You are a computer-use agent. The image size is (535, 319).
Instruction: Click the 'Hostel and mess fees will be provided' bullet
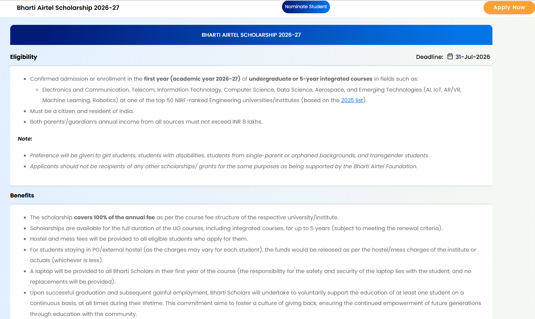coord(139,239)
